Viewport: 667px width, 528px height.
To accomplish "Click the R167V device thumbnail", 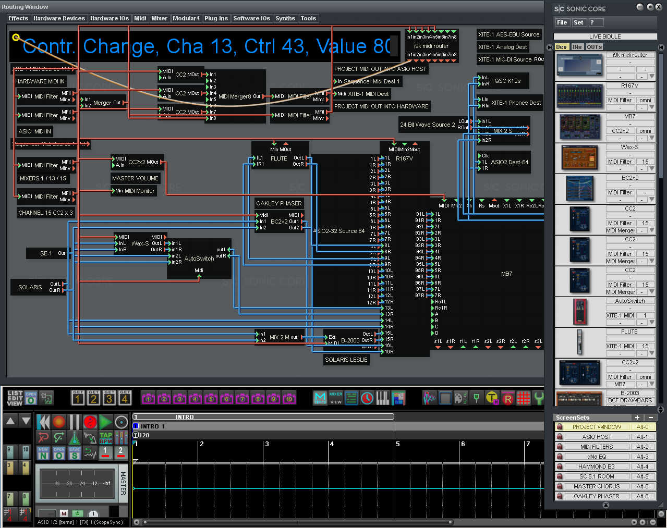I will click(579, 97).
